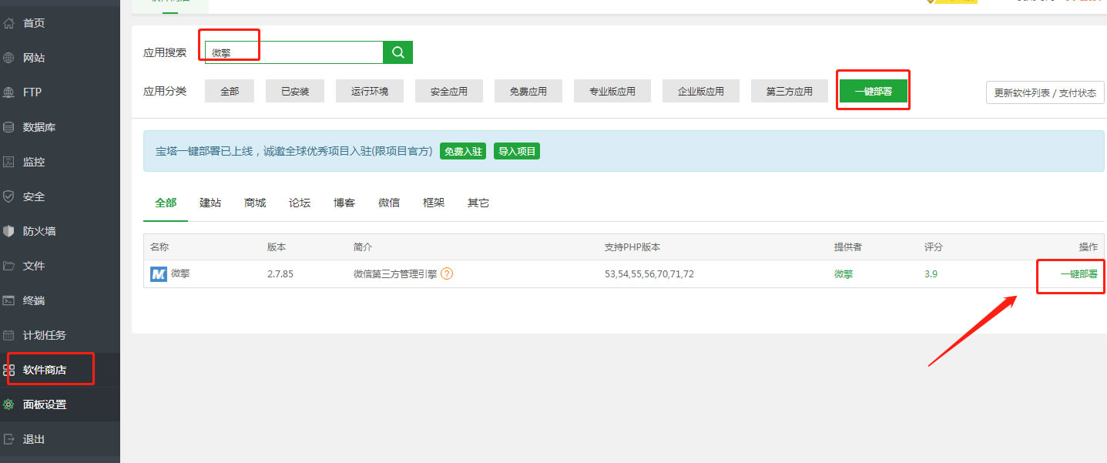Click the 应用搜索 input field
Image resolution: width=1107 pixels, height=463 pixels.
(294, 52)
